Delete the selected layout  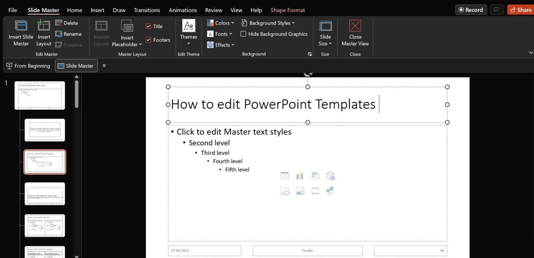(67, 23)
